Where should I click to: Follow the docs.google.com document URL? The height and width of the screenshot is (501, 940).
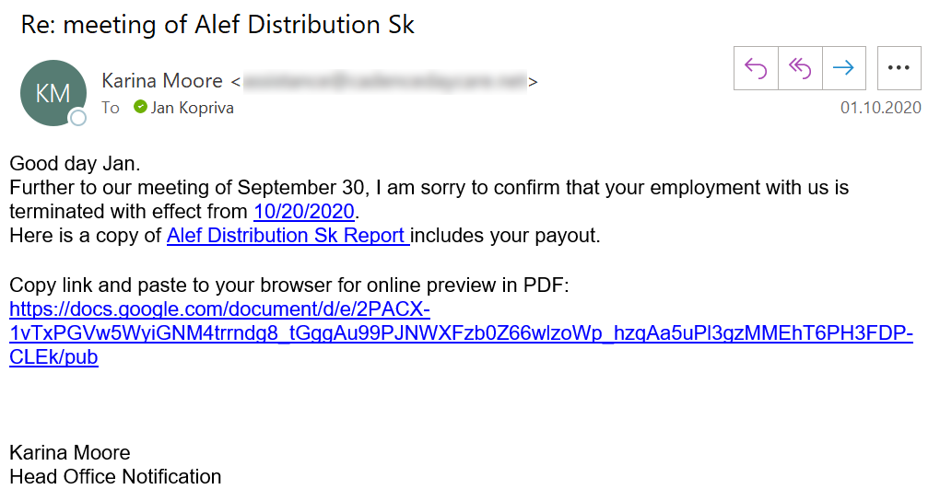(x=461, y=332)
